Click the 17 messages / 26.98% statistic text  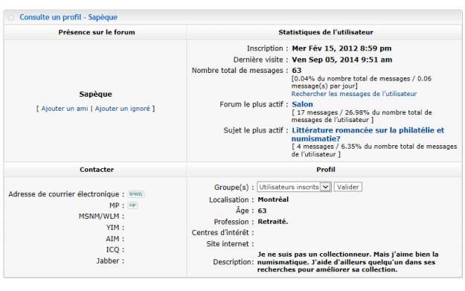pos(362,116)
